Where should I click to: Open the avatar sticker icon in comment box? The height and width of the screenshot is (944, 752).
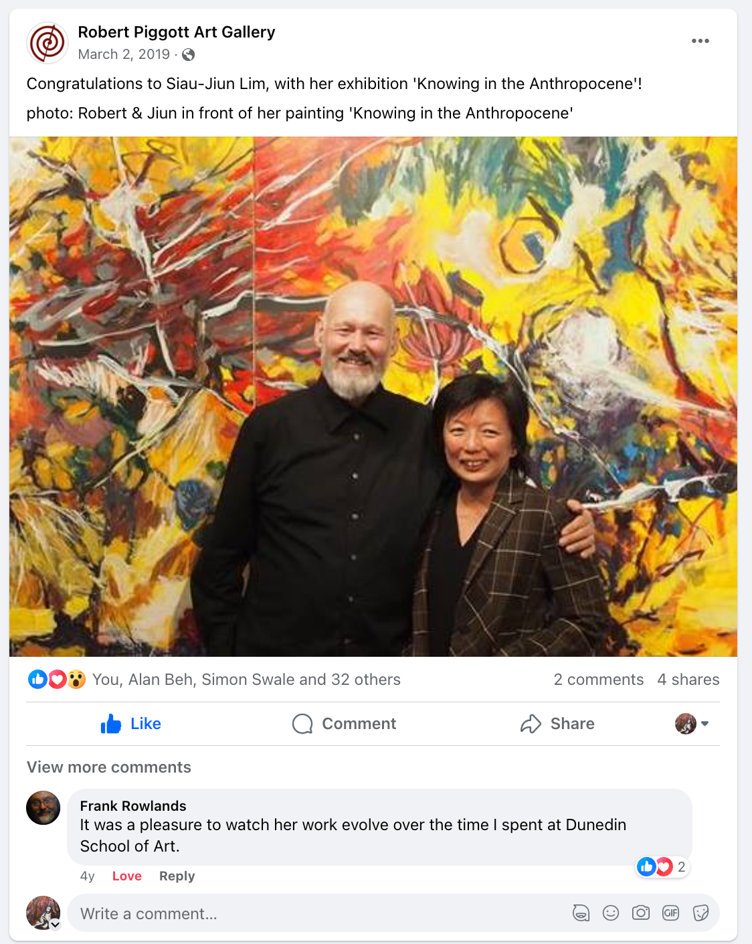(x=581, y=913)
